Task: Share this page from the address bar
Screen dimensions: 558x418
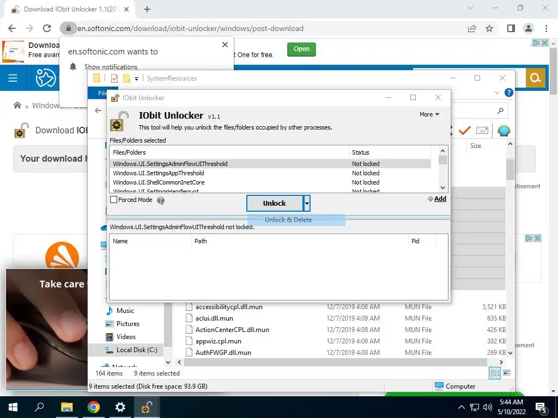Action: (472, 28)
